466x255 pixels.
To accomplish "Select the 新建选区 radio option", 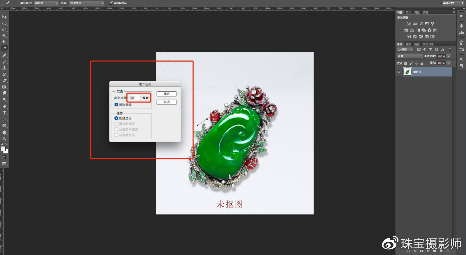I will [x=116, y=118].
